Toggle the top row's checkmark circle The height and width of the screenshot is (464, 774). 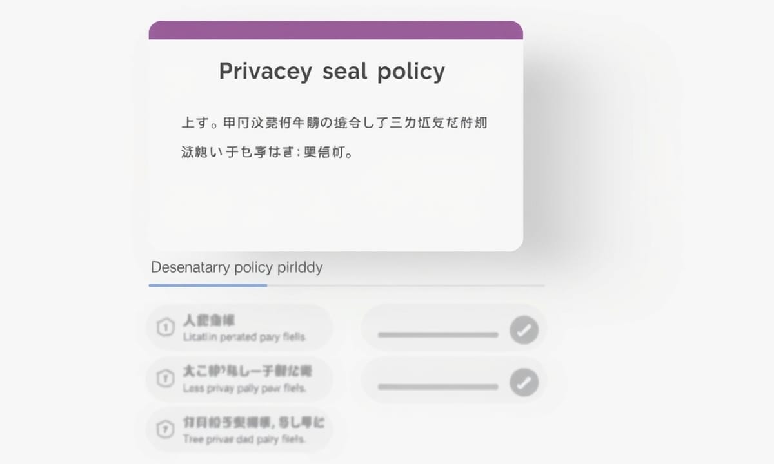click(x=524, y=331)
